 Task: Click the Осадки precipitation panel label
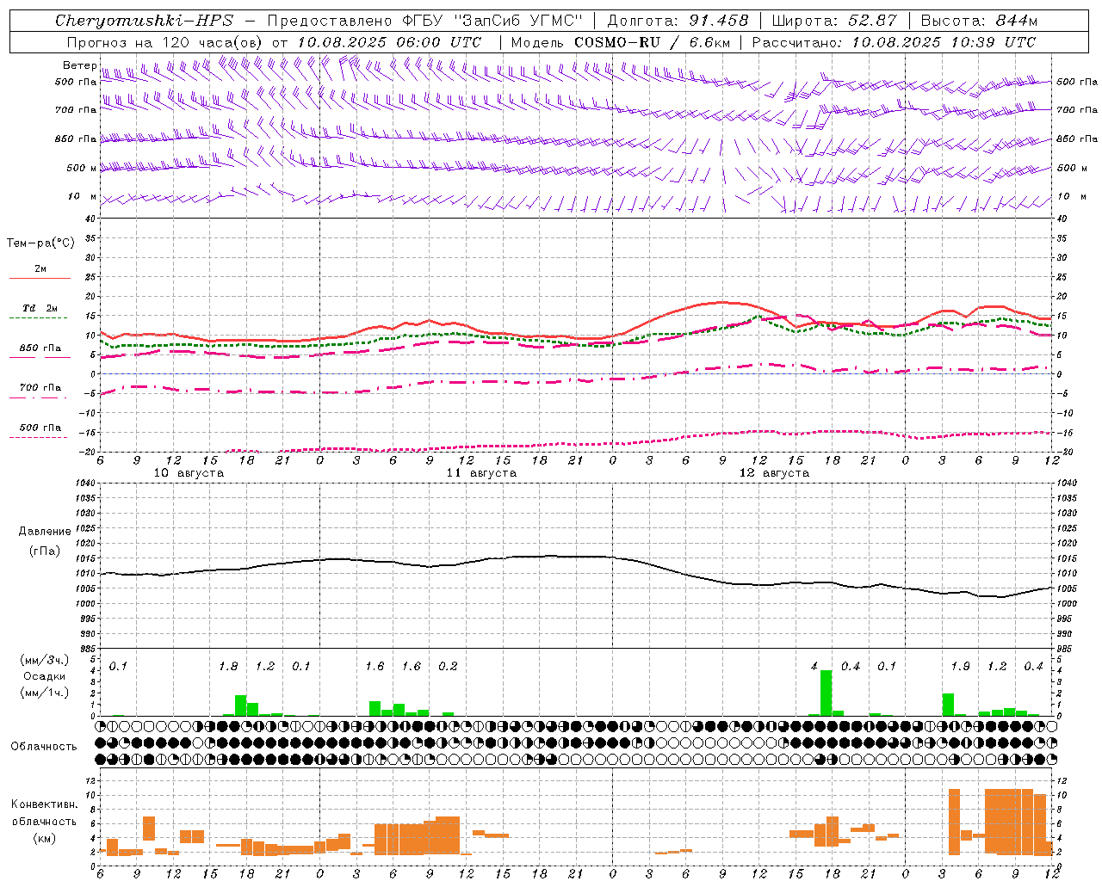(x=44, y=676)
